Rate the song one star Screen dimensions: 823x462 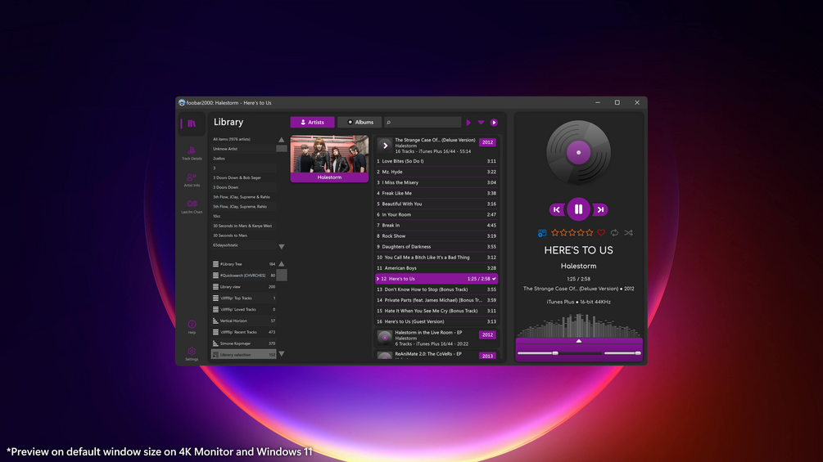(555, 232)
